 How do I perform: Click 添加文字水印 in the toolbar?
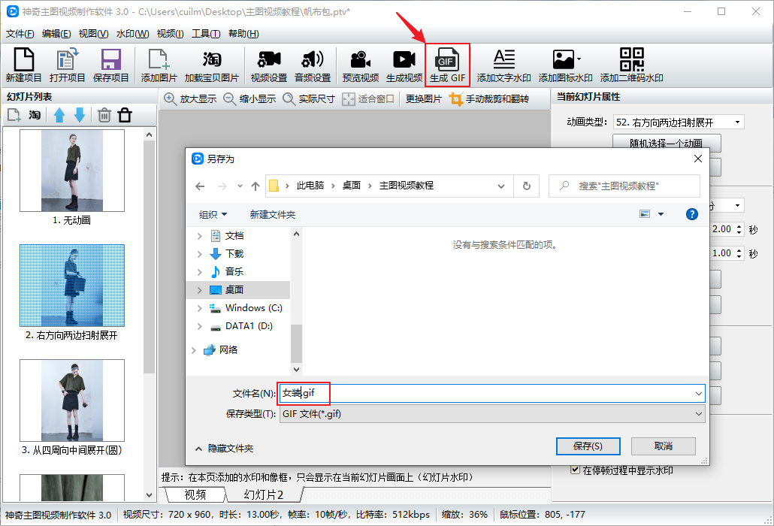point(504,65)
